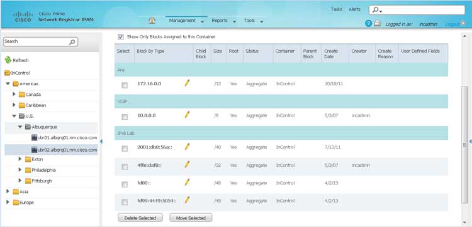The width and height of the screenshot is (472, 227).
Task: Expand the Europe tree node
Action: (8, 202)
